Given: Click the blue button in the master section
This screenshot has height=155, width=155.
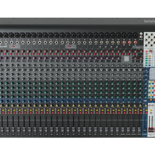Looking at the screenshot, I should click(x=150, y=65).
